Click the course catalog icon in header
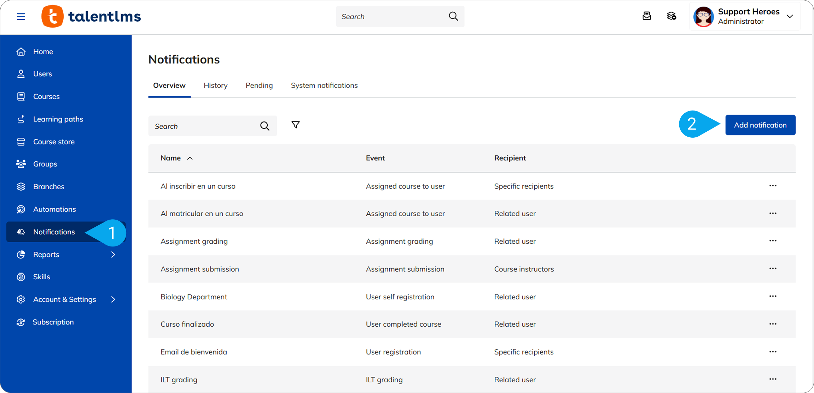 (x=671, y=16)
